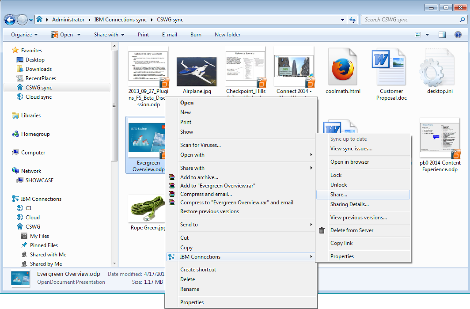Screen dimensions: 470x309
Task: Select My Files under CSWG
Action: [x=39, y=236]
